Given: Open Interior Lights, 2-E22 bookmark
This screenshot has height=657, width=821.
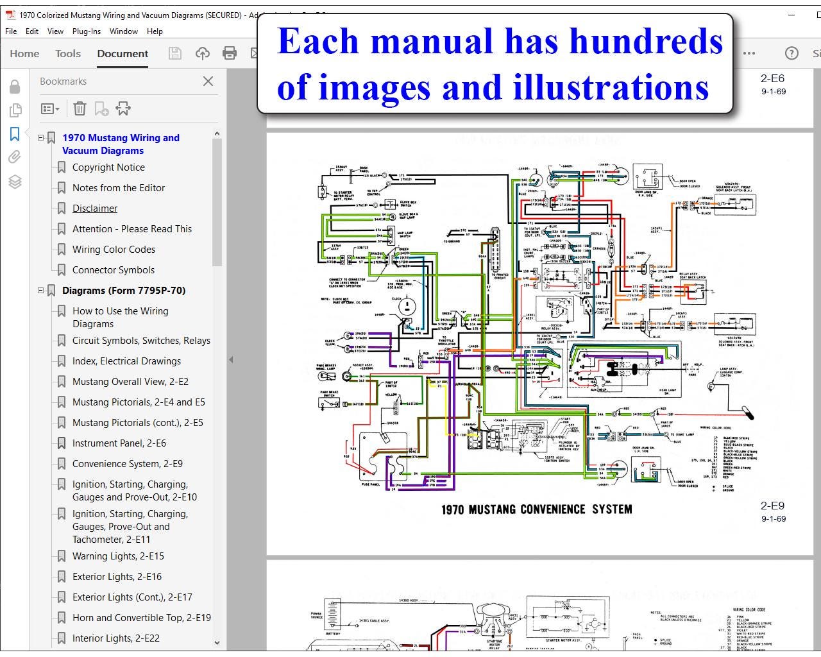Looking at the screenshot, I should pos(116,638).
